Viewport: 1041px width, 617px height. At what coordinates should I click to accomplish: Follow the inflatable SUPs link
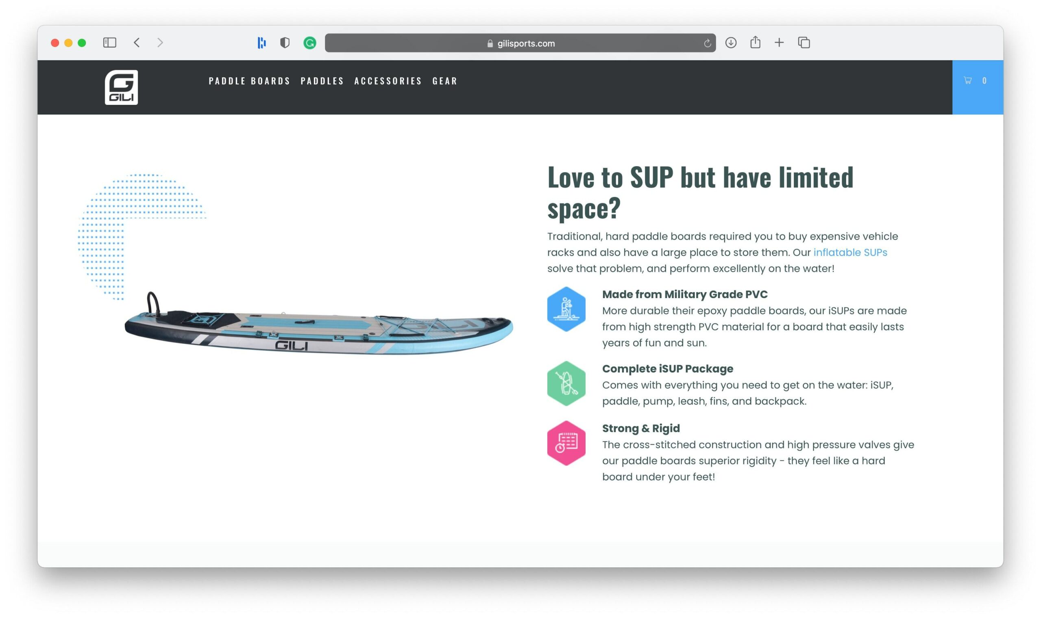(850, 252)
